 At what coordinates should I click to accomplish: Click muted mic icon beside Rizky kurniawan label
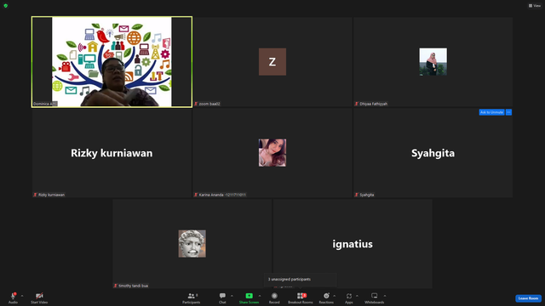35,195
